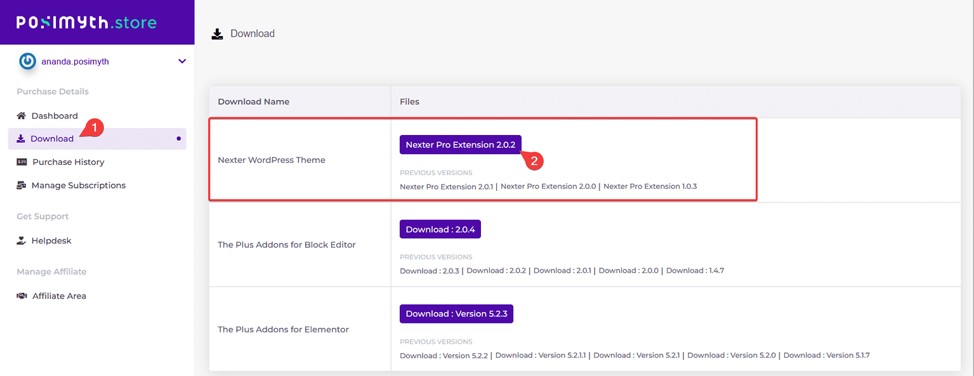Open the Purchase History menu item
The height and width of the screenshot is (376, 974).
(68, 162)
